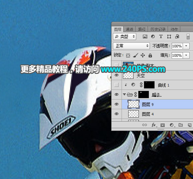Open the 不透明度 slider arrow

point(186,46)
